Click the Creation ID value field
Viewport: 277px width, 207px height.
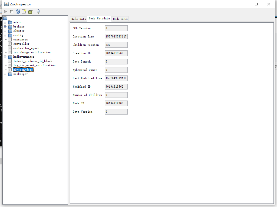coord(116,53)
